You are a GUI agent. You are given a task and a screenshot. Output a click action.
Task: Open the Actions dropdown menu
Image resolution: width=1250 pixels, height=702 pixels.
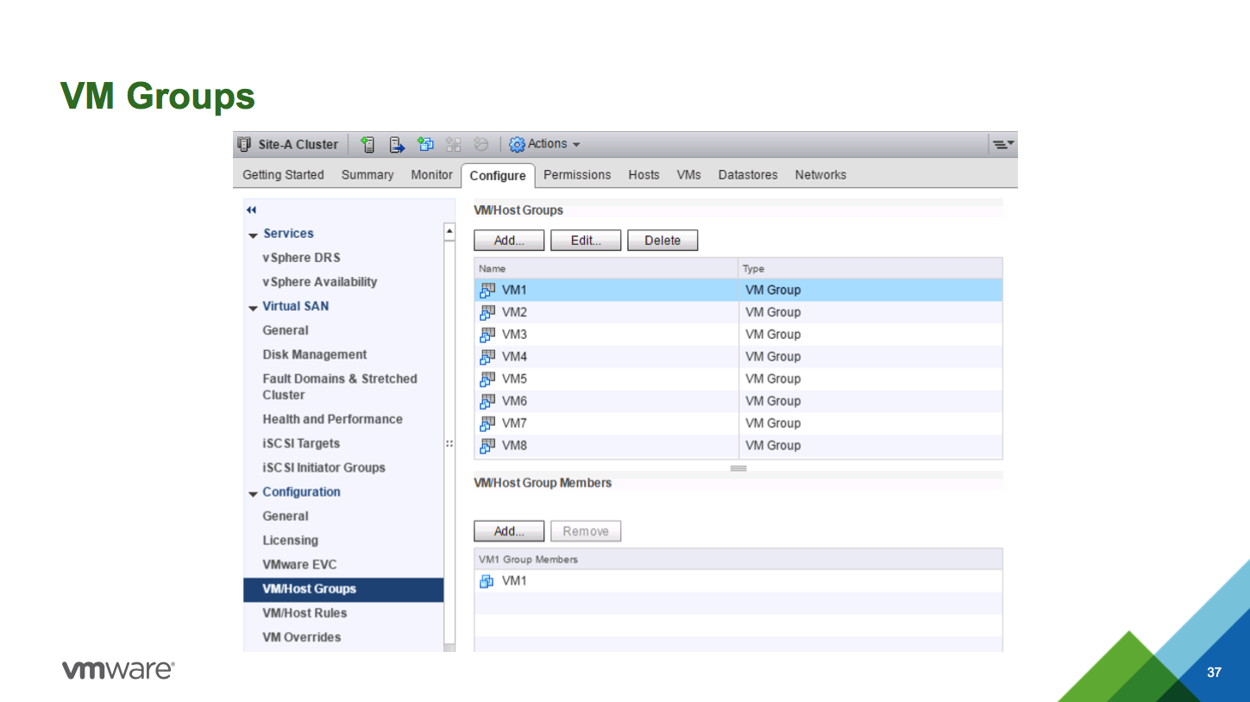pos(554,144)
